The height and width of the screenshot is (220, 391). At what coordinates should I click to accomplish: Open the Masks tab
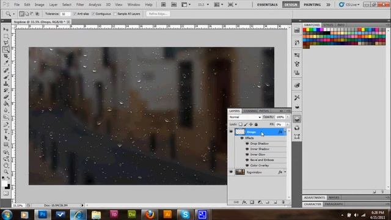coord(334,197)
